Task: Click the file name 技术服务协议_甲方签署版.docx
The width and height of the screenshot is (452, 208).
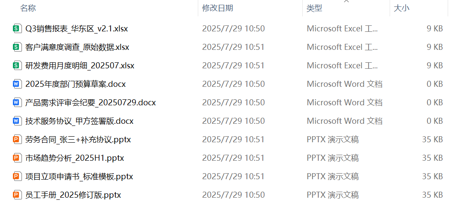Action: tap(80, 121)
